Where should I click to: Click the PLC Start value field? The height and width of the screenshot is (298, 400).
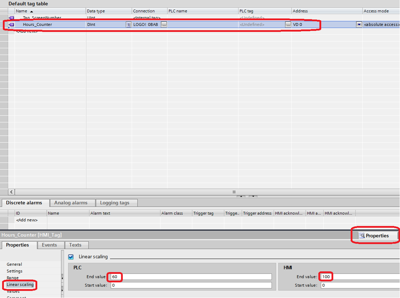pos(191,285)
